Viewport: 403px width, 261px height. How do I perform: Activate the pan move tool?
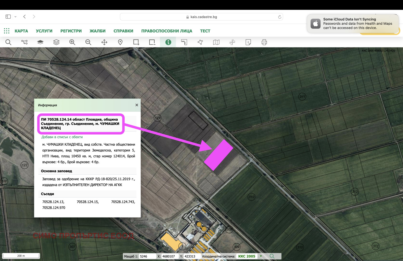[x=104, y=42]
